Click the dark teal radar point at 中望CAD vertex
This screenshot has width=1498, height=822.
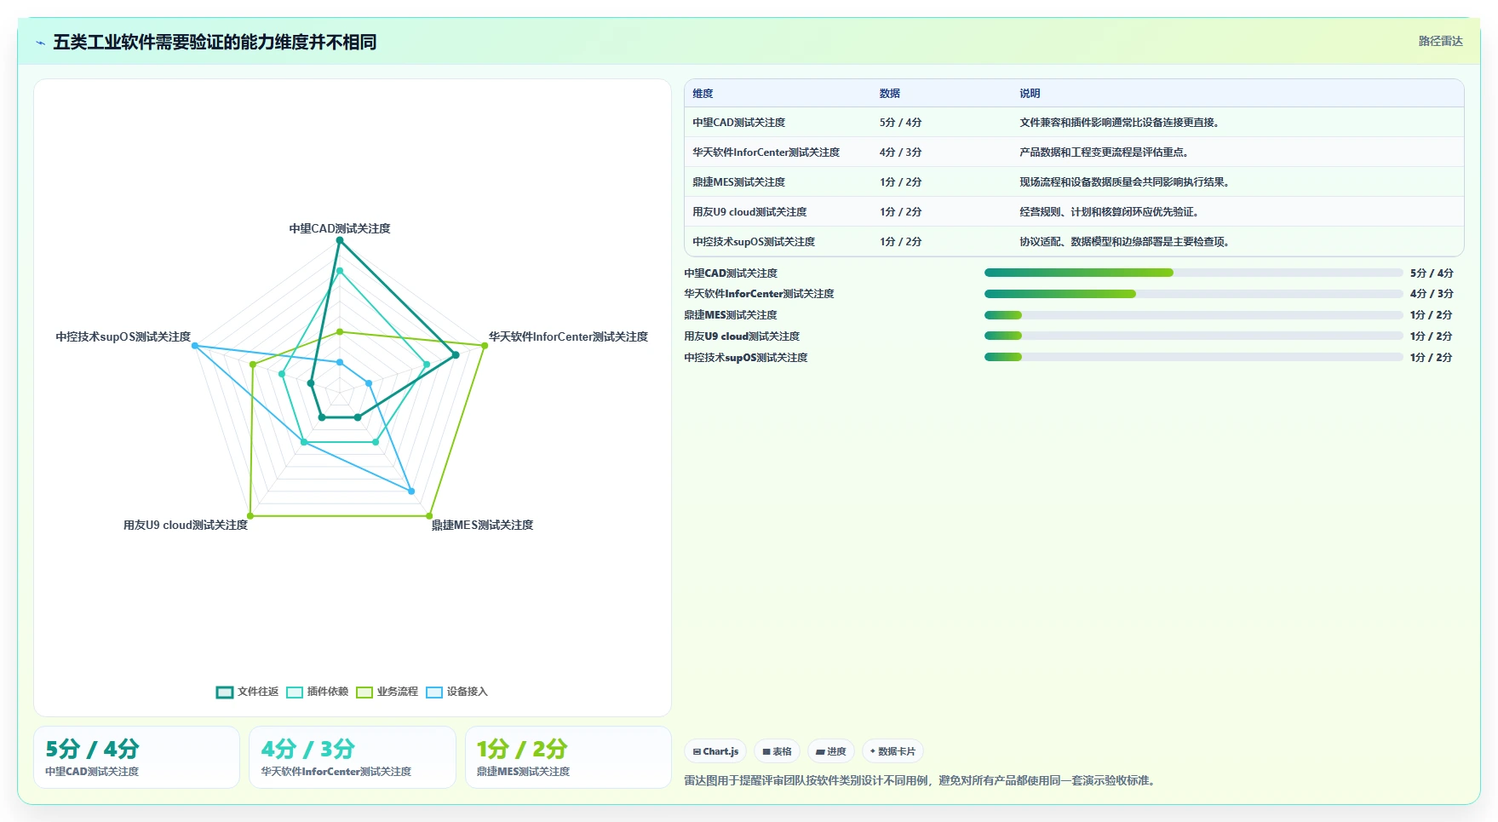(x=340, y=240)
